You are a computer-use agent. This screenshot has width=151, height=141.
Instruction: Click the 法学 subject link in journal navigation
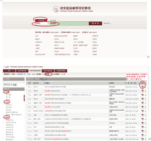pyautogui.click(x=37, y=36)
